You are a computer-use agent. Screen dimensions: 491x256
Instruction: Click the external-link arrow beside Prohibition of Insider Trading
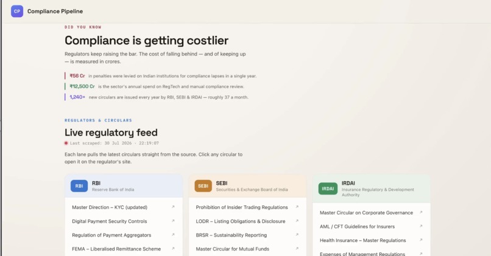(297, 207)
